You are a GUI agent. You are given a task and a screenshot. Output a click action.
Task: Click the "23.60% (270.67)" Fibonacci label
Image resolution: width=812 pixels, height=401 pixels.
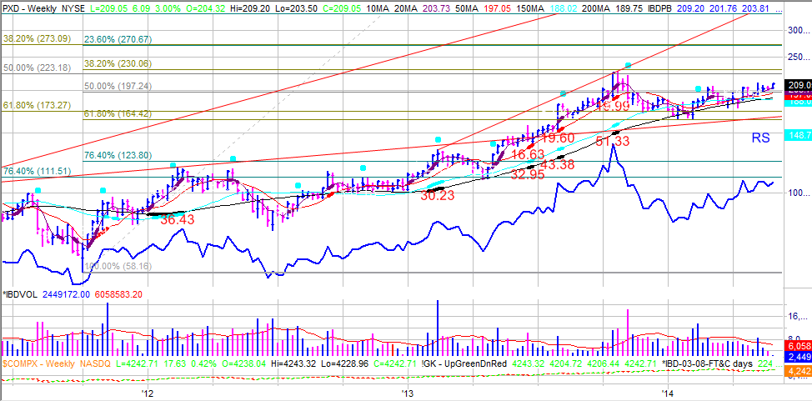point(118,39)
